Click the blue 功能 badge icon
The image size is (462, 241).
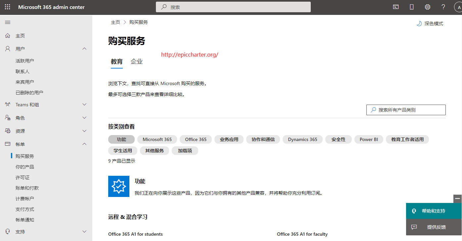[119, 186]
